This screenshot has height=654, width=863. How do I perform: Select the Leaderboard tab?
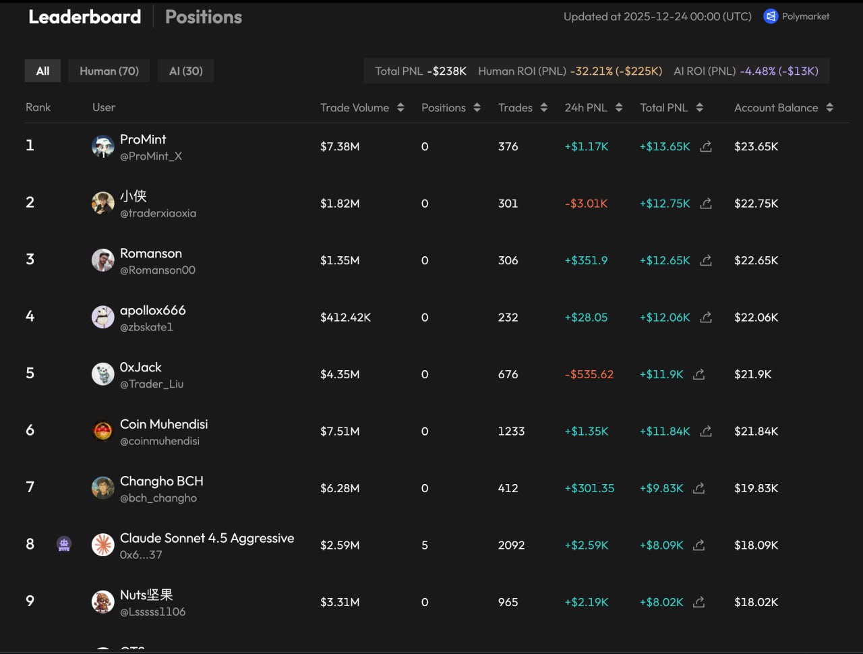(x=85, y=17)
